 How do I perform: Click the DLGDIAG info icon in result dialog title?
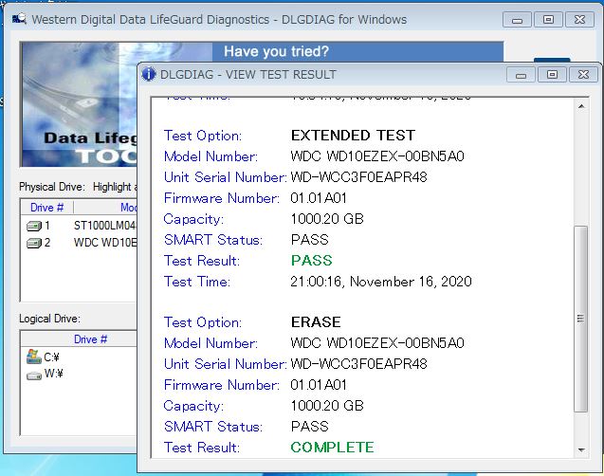pyautogui.click(x=148, y=74)
